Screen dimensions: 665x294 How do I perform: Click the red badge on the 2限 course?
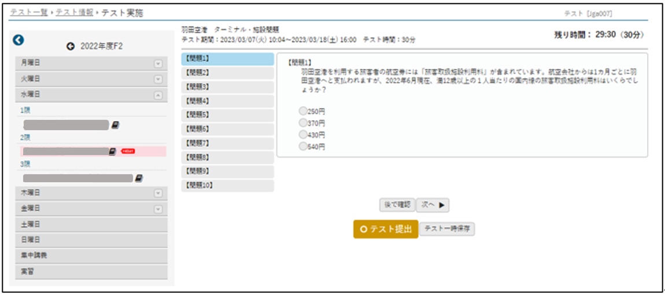point(128,151)
